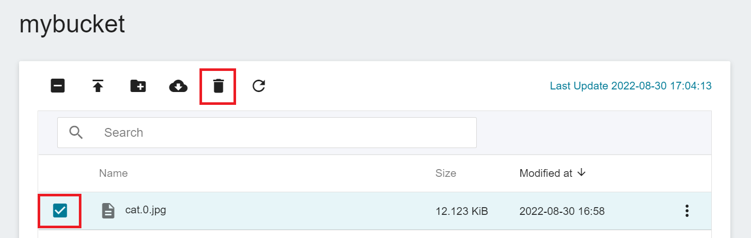Screen dimensions: 751x238
Task: Sort by Modified at column header
Action: [546, 173]
